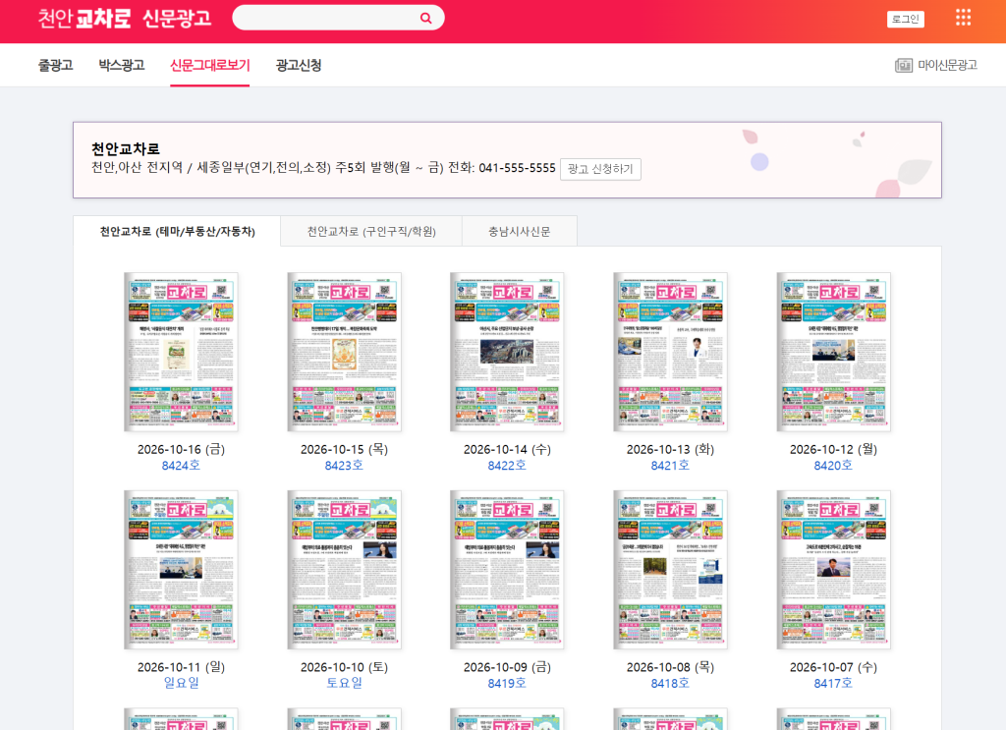This screenshot has width=1006, height=730.
Task: Open the 박스광고 menu
Action: point(121,65)
